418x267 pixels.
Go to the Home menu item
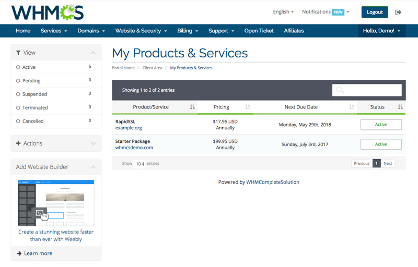click(x=23, y=31)
